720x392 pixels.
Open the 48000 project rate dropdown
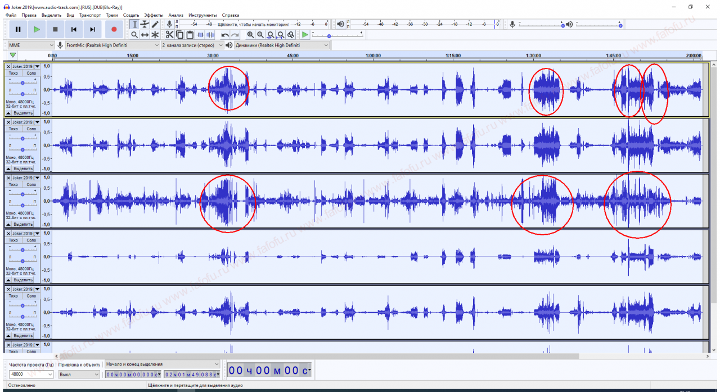pos(31,374)
